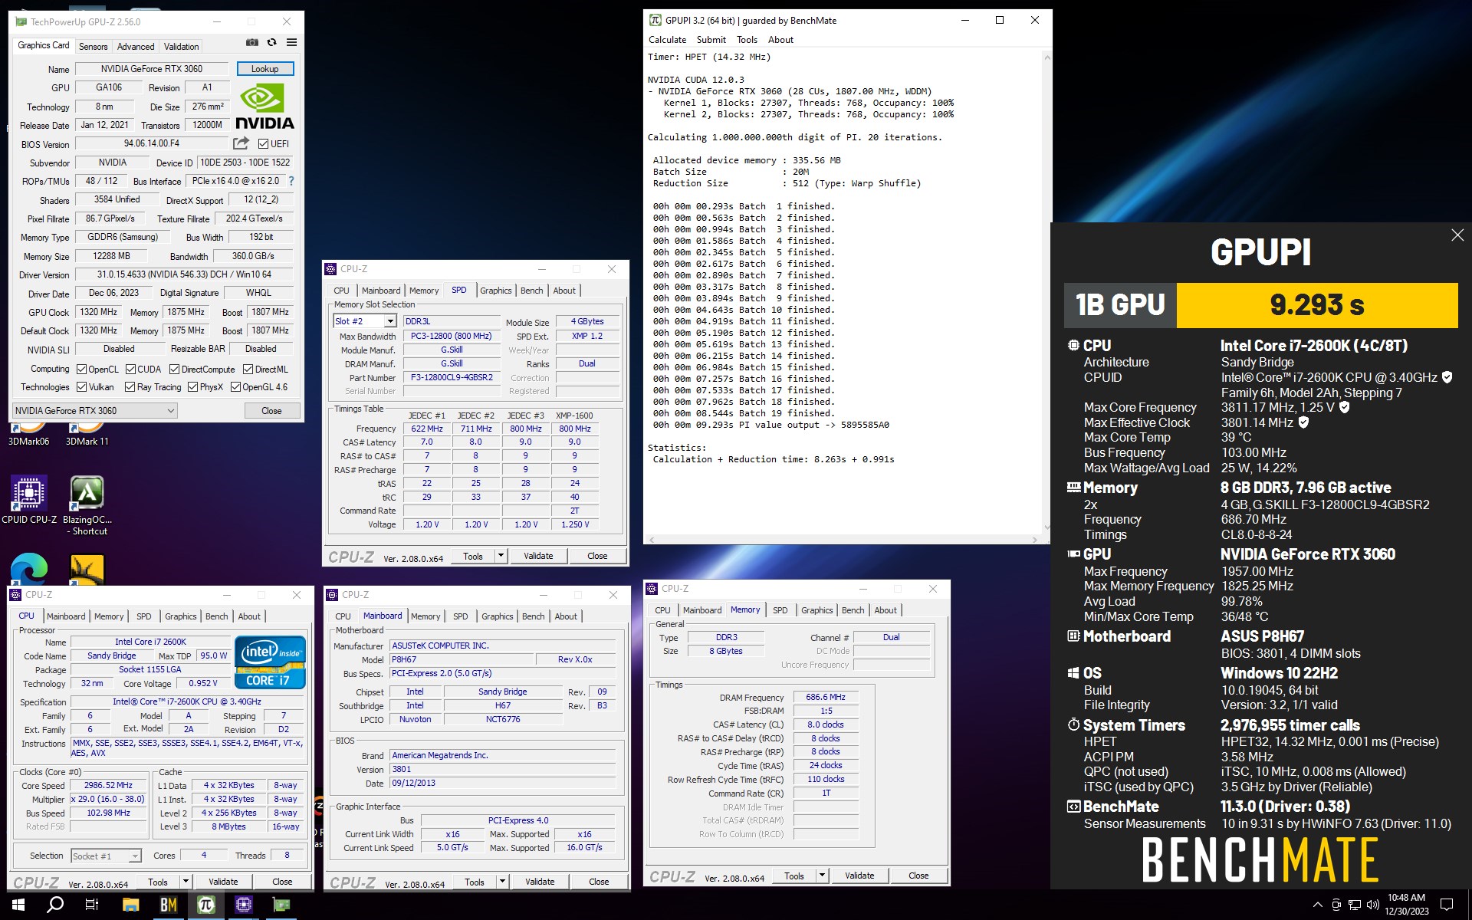The width and height of the screenshot is (1472, 920).
Task: Switch to BenchMate via the BM taskbar icon
Action: [x=168, y=905]
